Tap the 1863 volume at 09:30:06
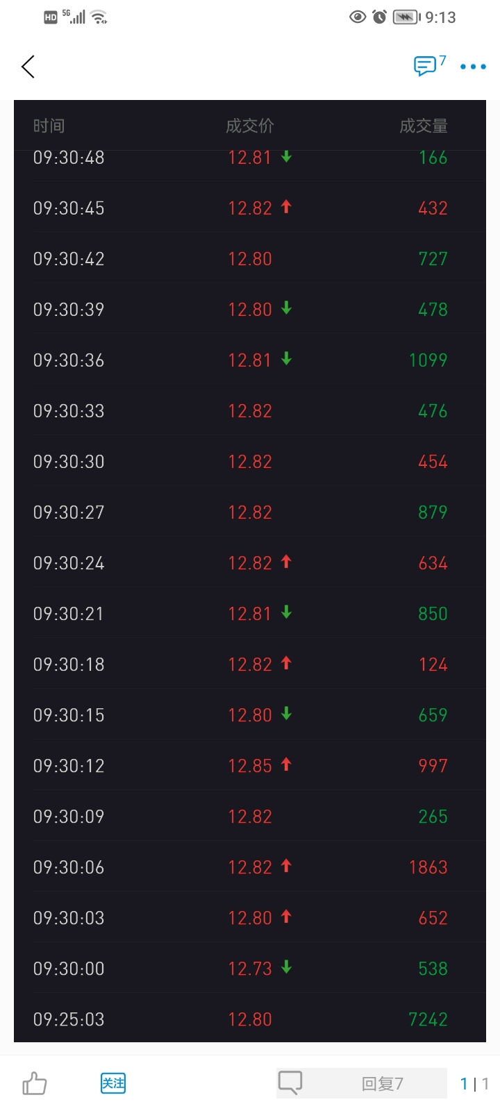Viewport: 500px width, 1111px height. point(428,867)
